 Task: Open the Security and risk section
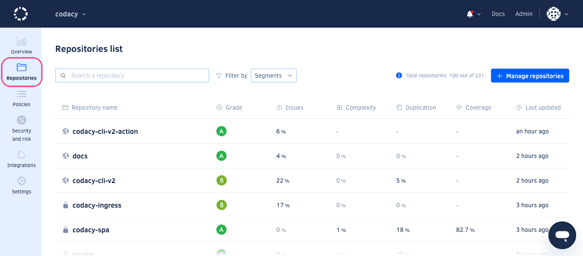(x=21, y=127)
